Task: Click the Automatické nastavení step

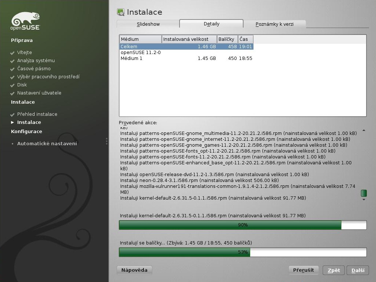Action: click(47, 143)
